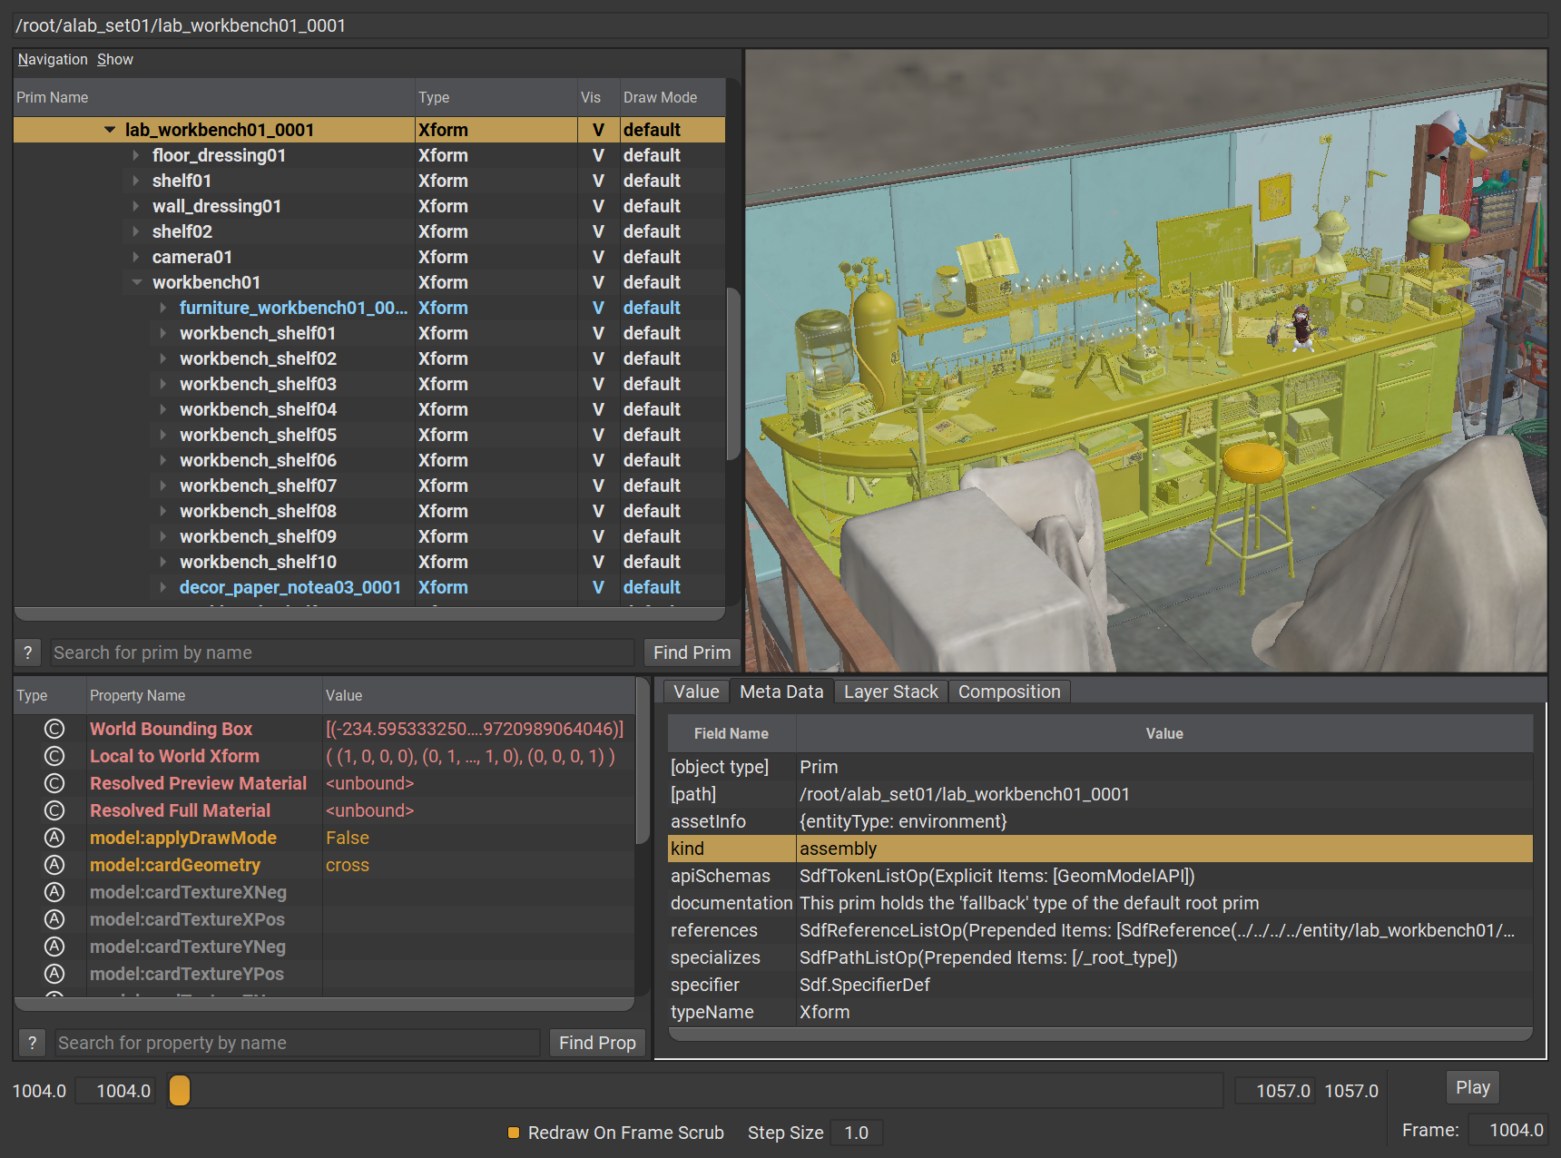Click the attribute icon beside model:cardTextureXNeg
This screenshot has width=1561, height=1158.
(54, 892)
